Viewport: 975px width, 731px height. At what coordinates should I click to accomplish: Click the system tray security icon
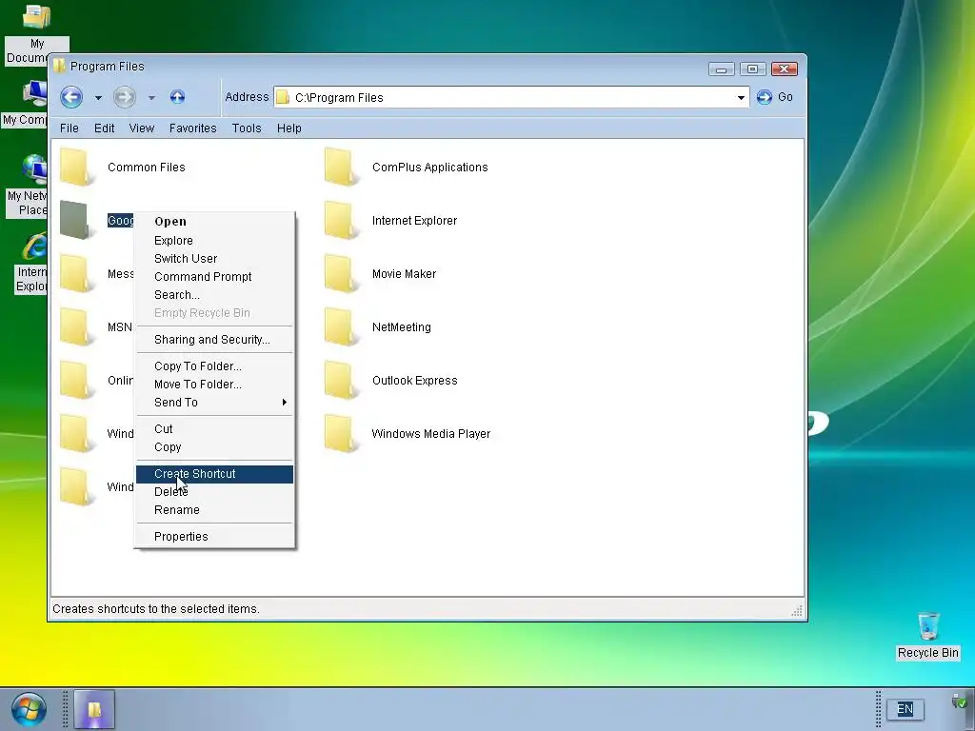pyautogui.click(x=960, y=702)
